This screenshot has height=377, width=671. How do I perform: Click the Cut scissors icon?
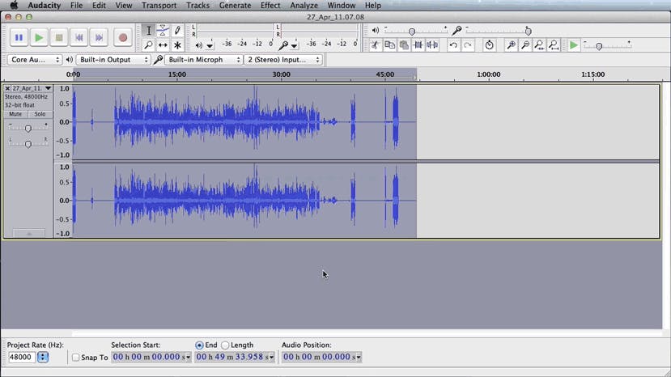[375, 45]
